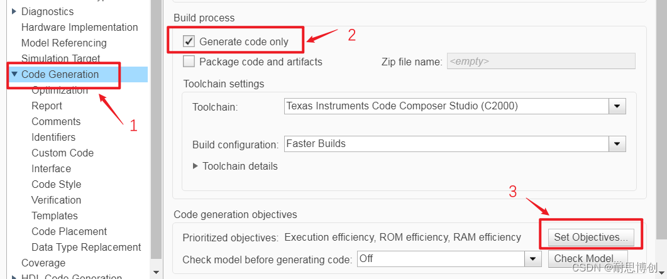Click the Check Model button
667x279 pixels.
click(587, 258)
